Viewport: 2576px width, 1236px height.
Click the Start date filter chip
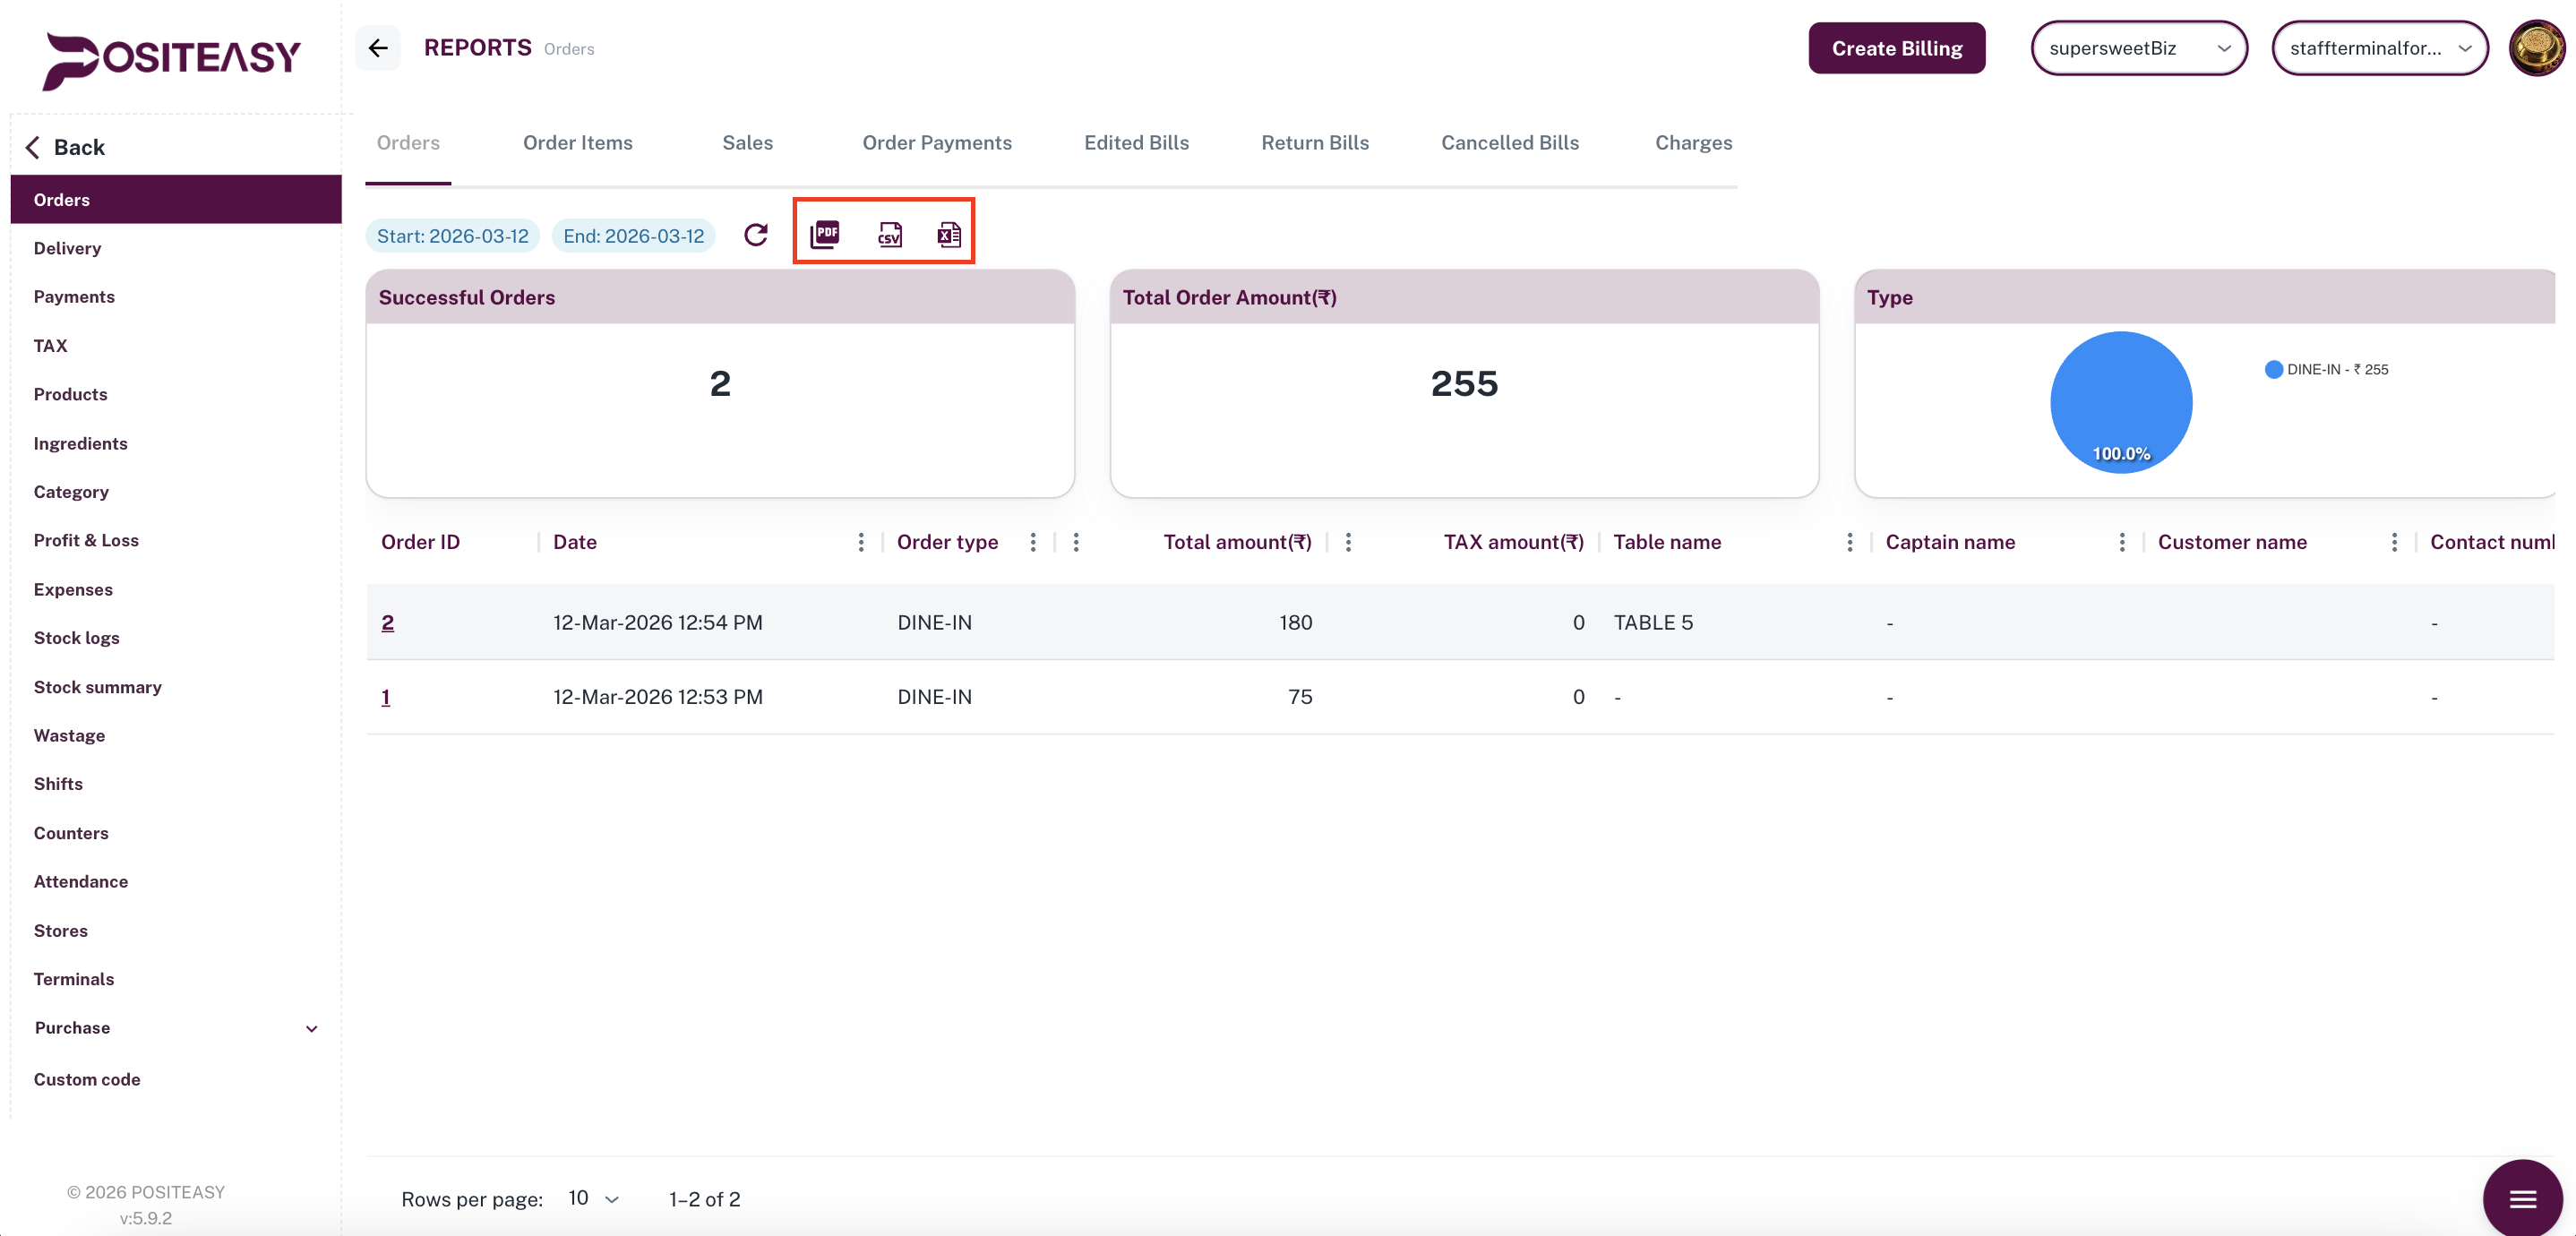pos(452,236)
